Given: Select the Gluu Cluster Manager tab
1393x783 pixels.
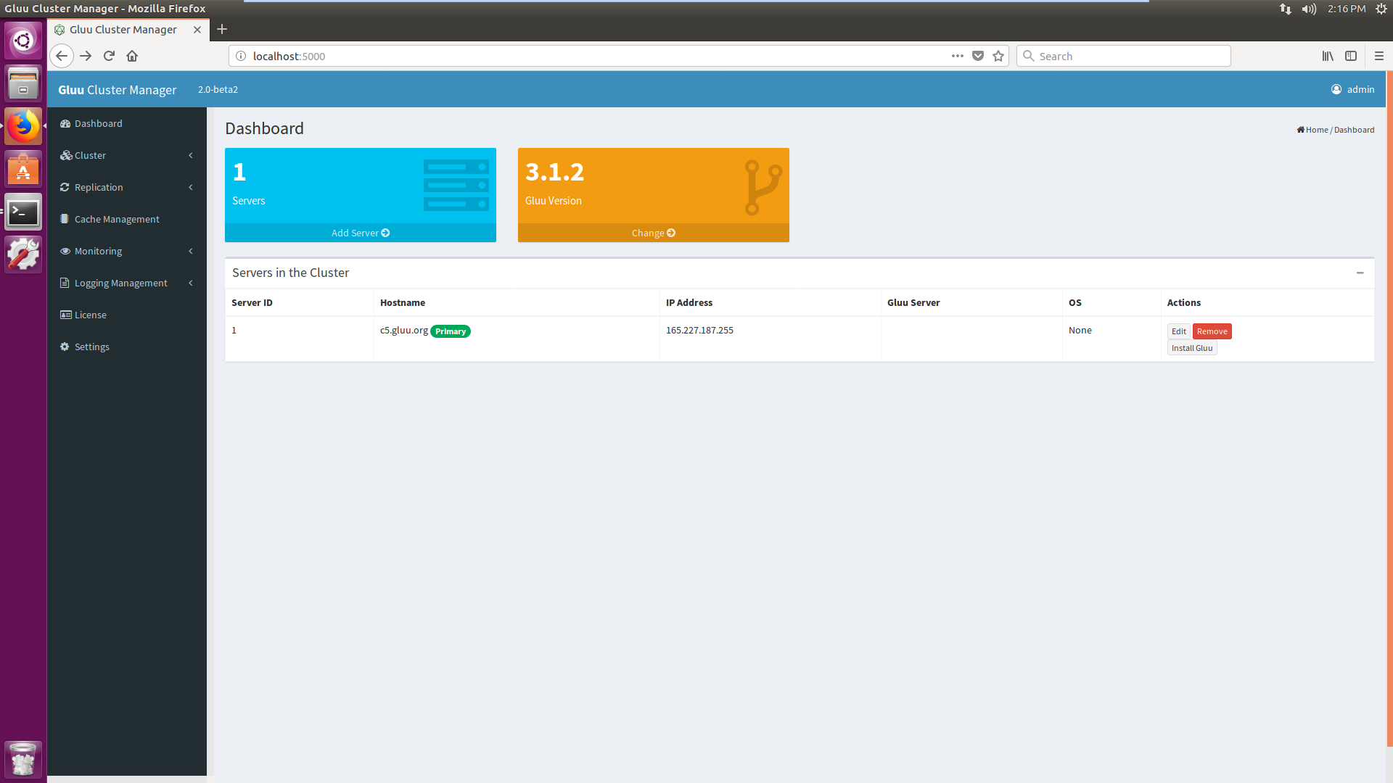Looking at the screenshot, I should (128, 30).
